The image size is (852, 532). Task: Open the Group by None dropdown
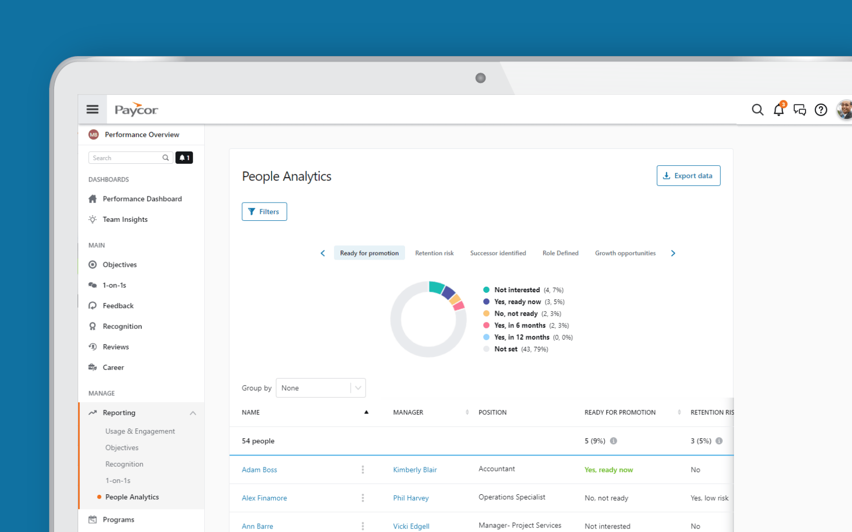pos(321,388)
